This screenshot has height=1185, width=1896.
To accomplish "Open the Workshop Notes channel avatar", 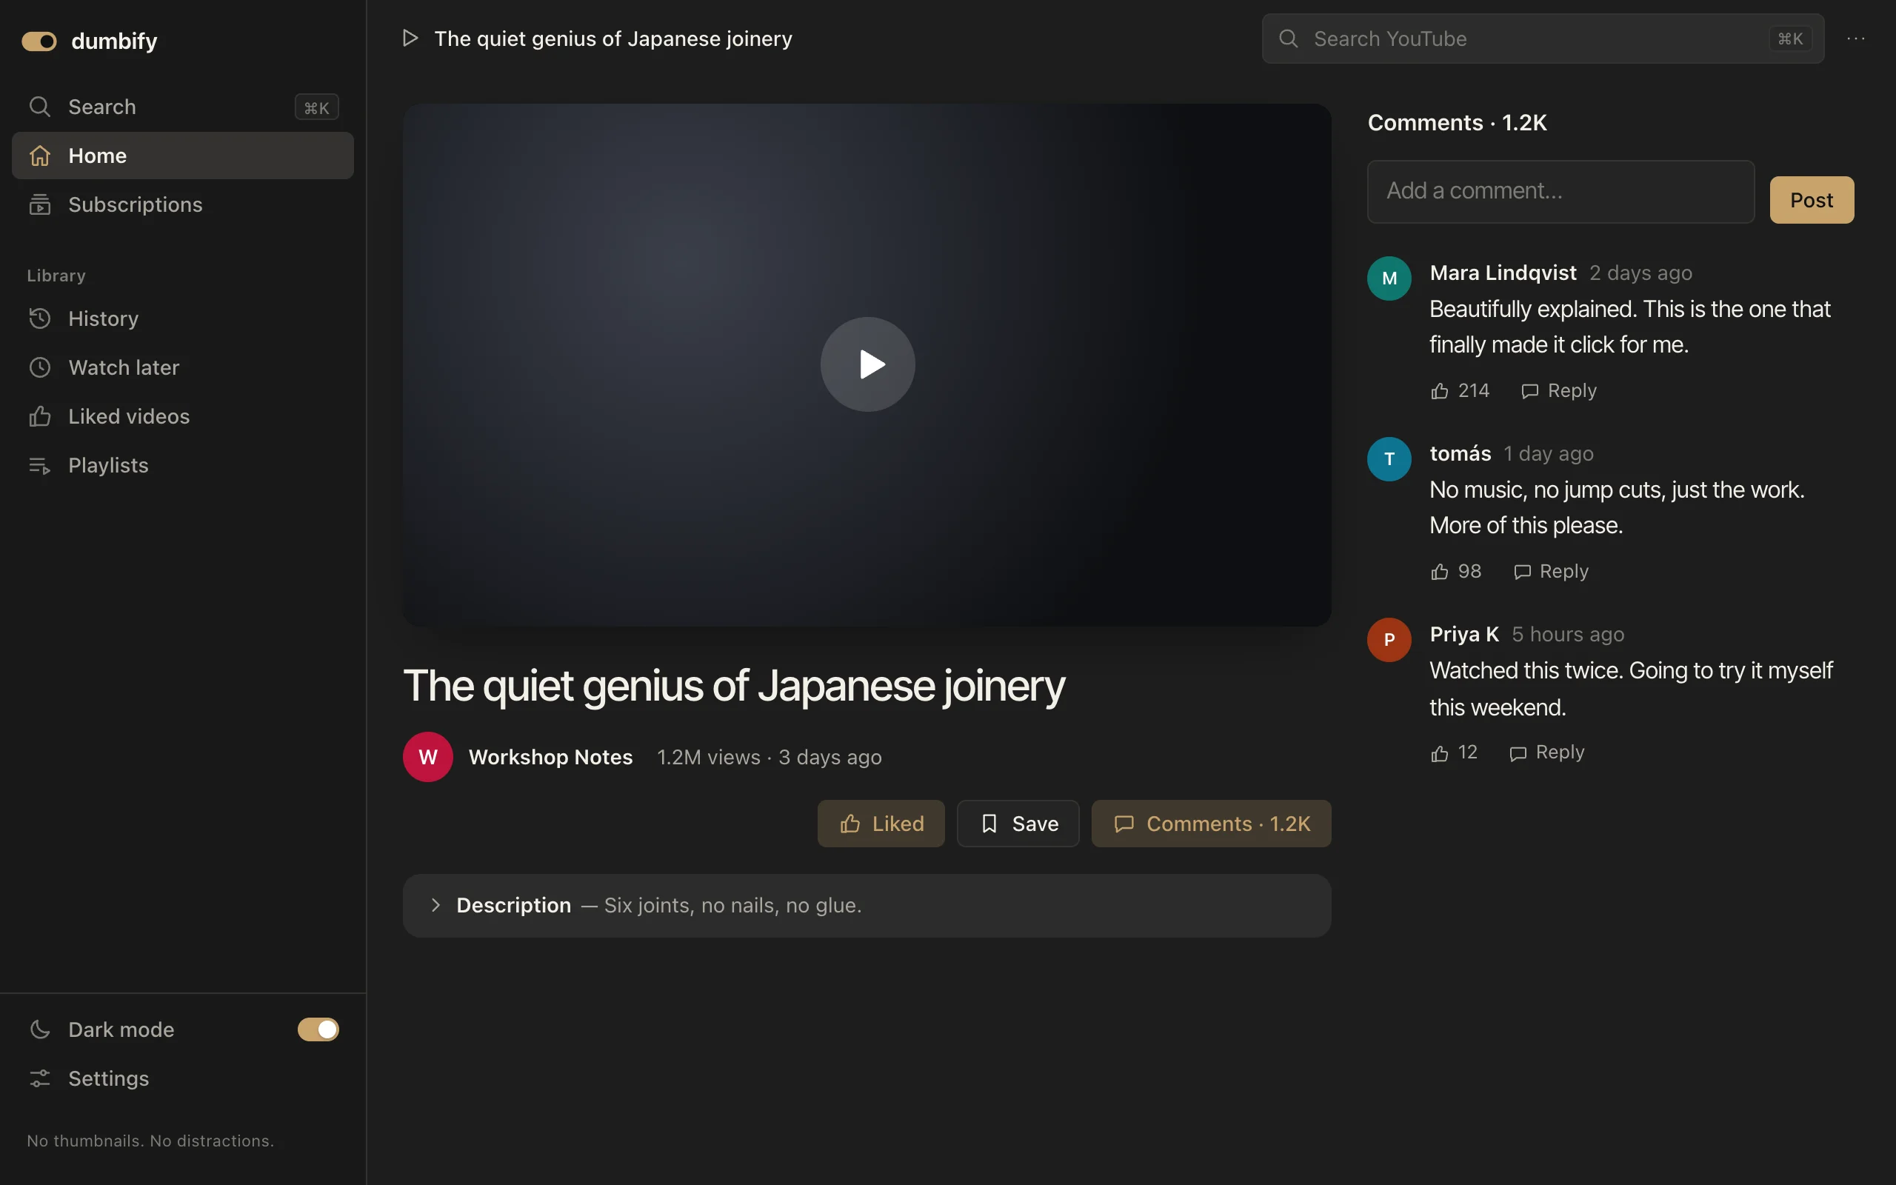I will [428, 757].
